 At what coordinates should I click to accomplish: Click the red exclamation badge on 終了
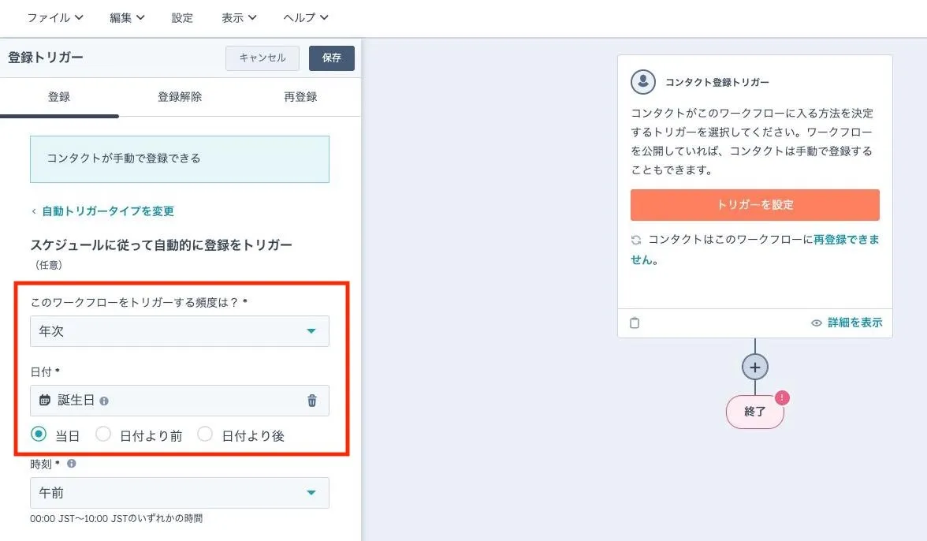[x=781, y=399]
